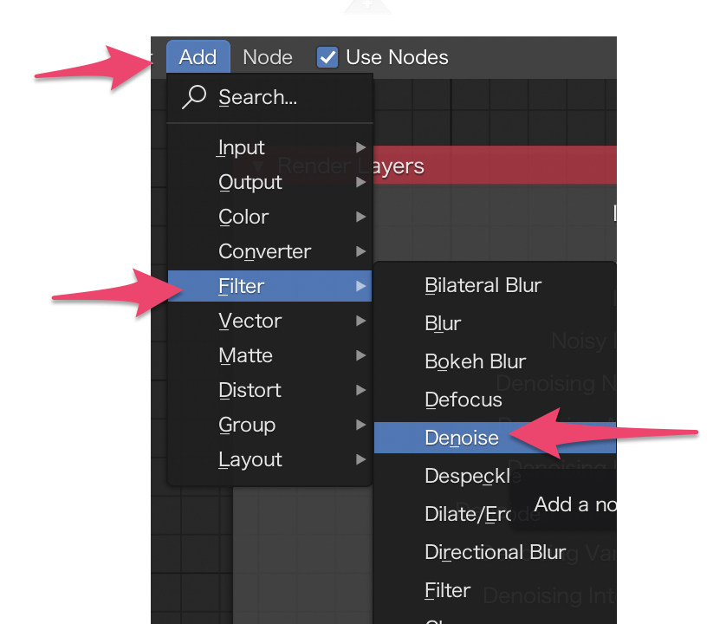Expand the Converter submenu
This screenshot has width=726, height=624.
point(270,251)
